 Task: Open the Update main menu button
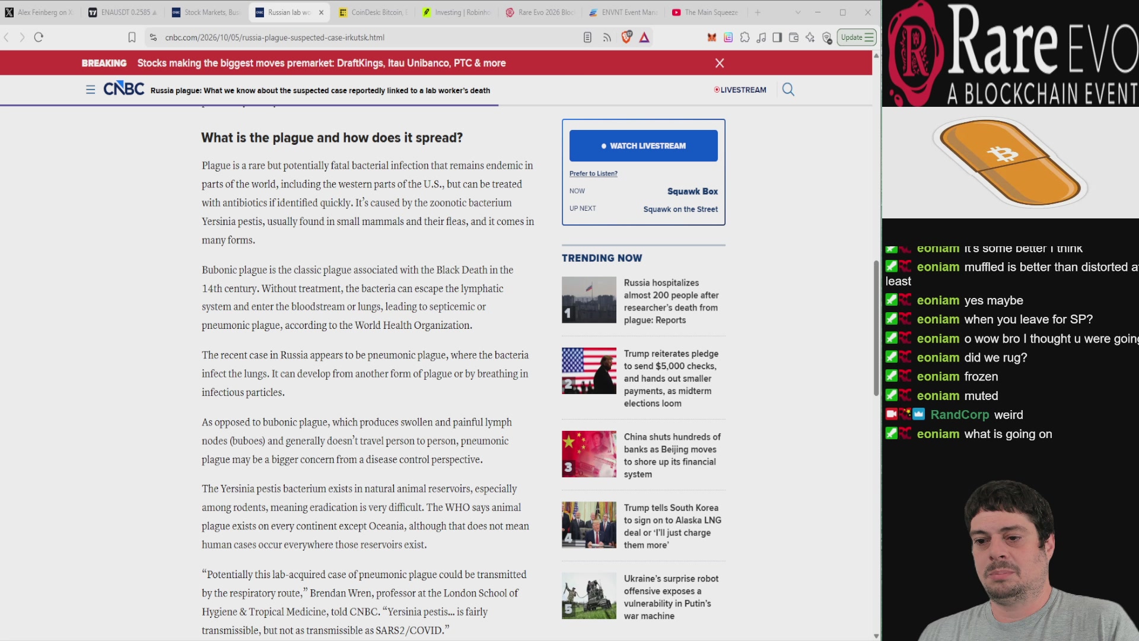[857, 37]
